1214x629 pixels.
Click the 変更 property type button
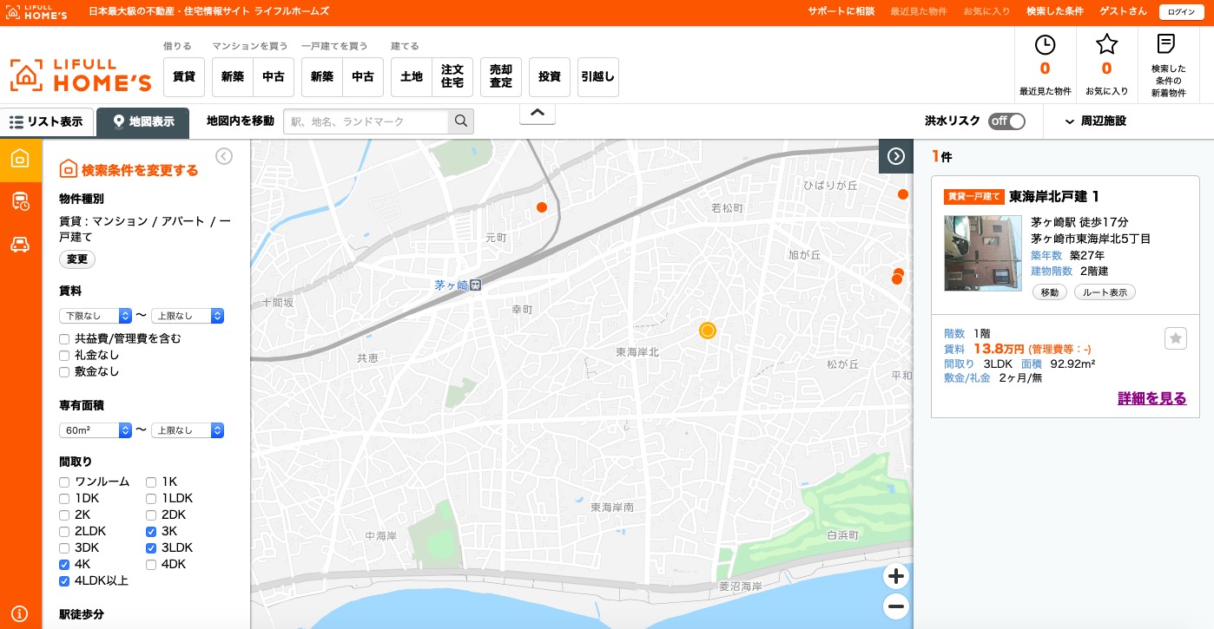[77, 259]
